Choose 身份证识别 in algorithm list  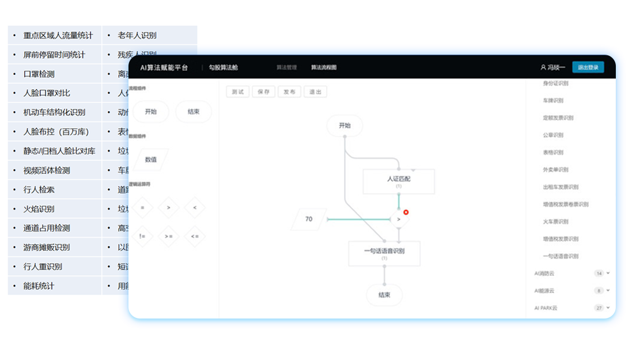[556, 83]
